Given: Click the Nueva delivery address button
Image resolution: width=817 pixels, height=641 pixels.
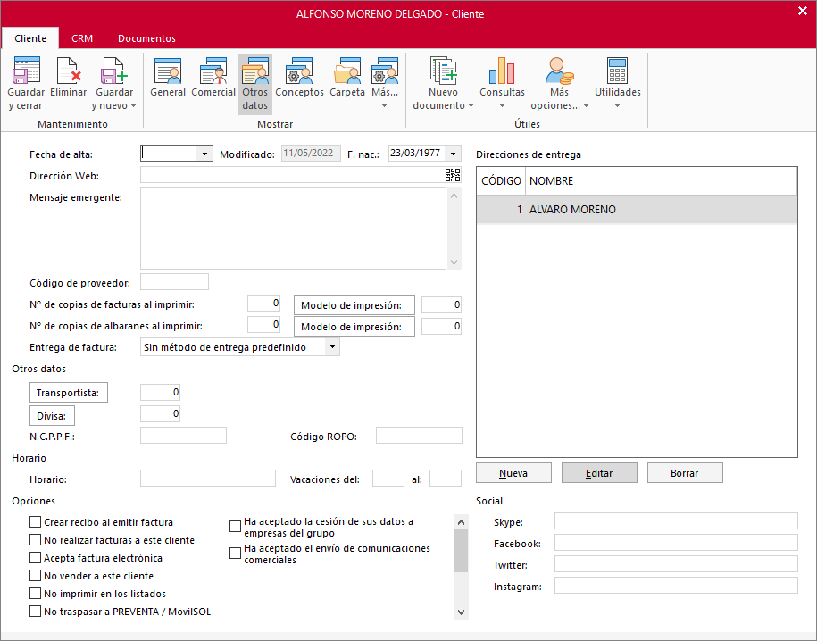Looking at the screenshot, I should pos(513,472).
